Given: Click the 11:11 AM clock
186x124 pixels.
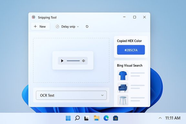Looking at the screenshot, I should pyautogui.click(x=173, y=118).
